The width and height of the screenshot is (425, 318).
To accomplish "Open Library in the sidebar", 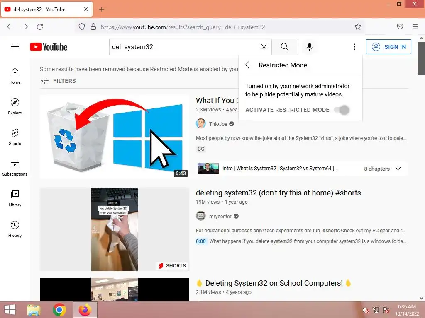I will (x=15, y=198).
